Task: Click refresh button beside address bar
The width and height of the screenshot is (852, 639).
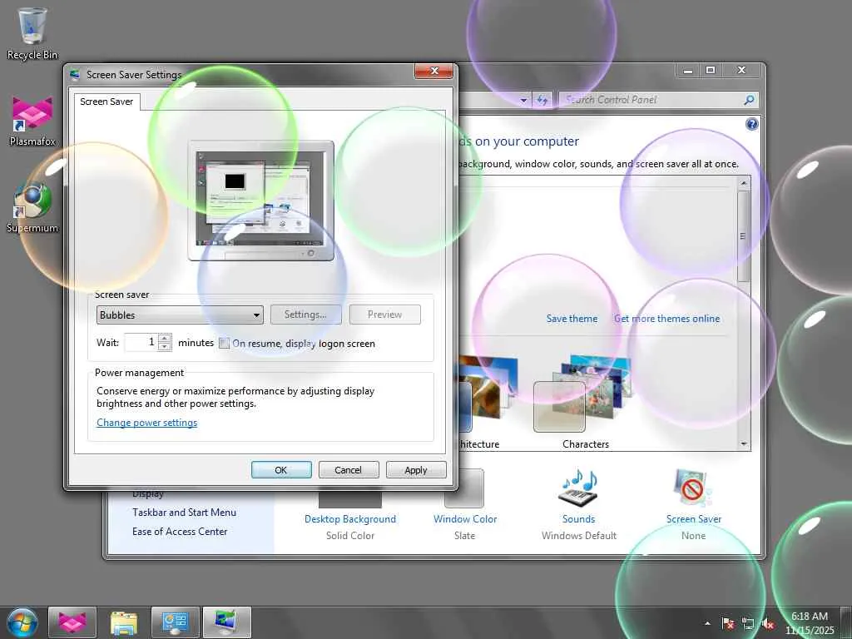Action: [542, 100]
